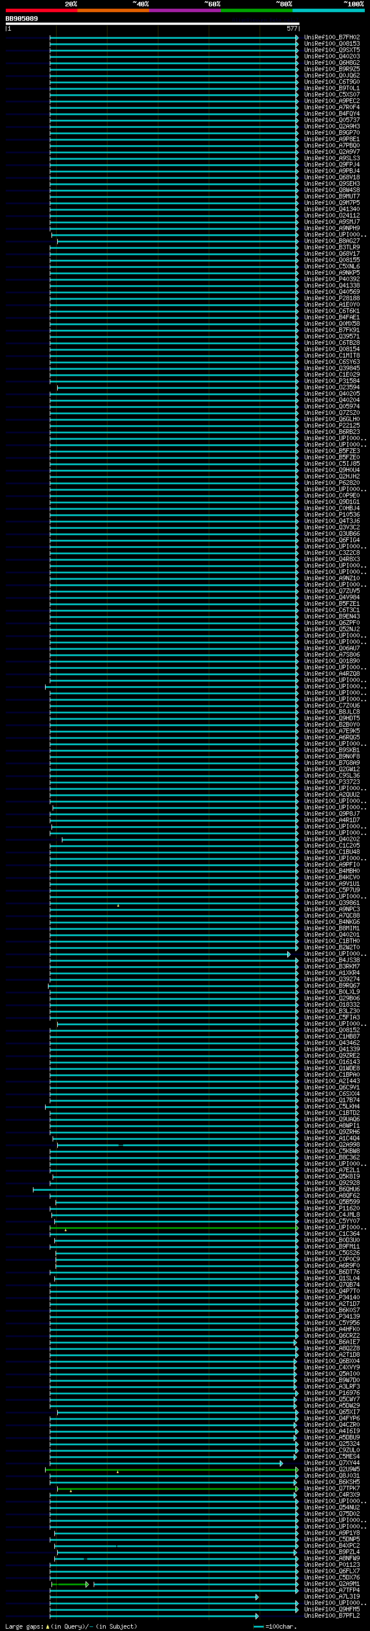Open hit UniRef100_O24112
370x1631 pixels.
(331, 215)
